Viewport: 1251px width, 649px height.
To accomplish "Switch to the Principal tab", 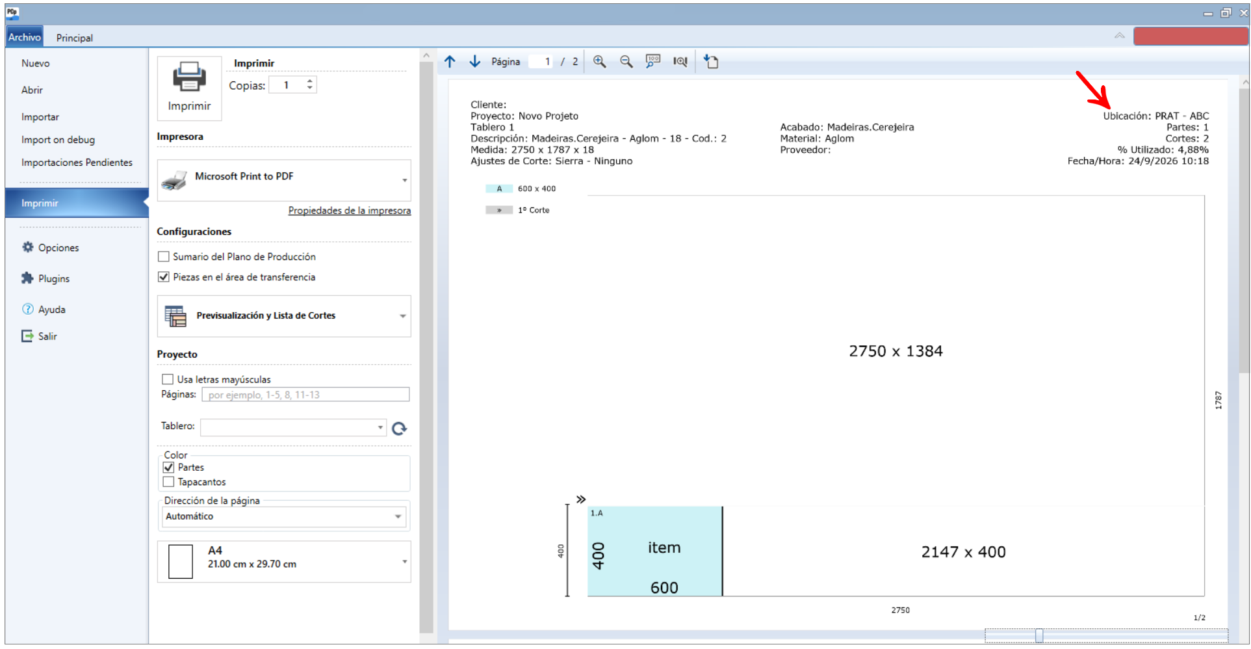I will point(75,38).
